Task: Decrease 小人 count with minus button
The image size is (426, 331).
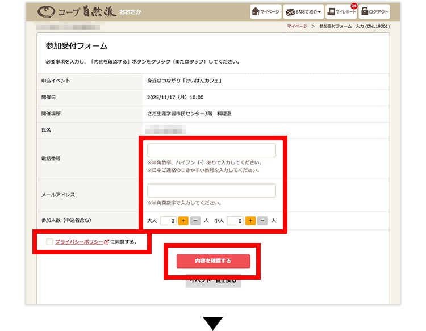Action: pos(262,221)
